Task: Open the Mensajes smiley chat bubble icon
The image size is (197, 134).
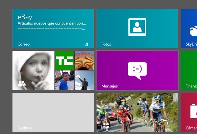Action: pyautogui.click(x=137, y=71)
